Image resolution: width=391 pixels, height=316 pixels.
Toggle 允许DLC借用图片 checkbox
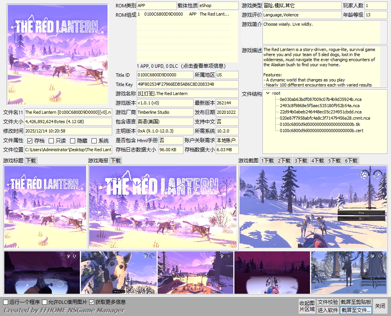coord(45,302)
